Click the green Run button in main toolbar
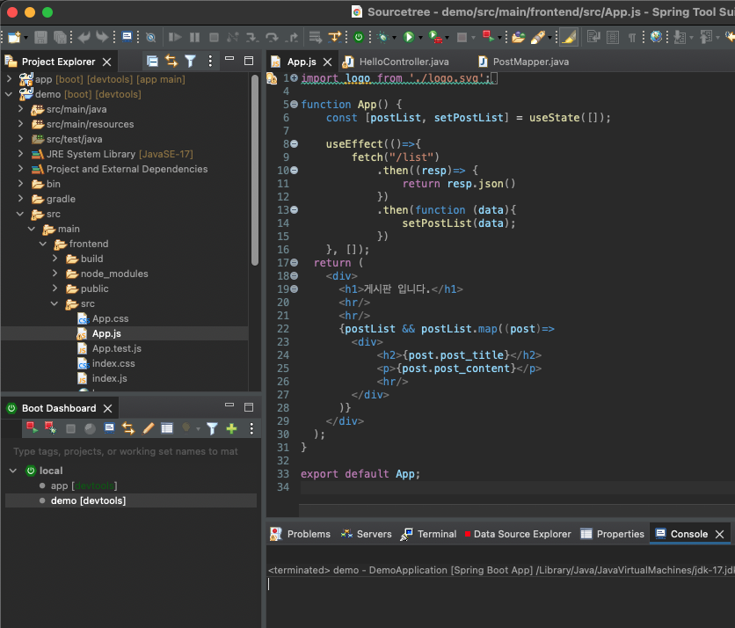 tap(408, 37)
